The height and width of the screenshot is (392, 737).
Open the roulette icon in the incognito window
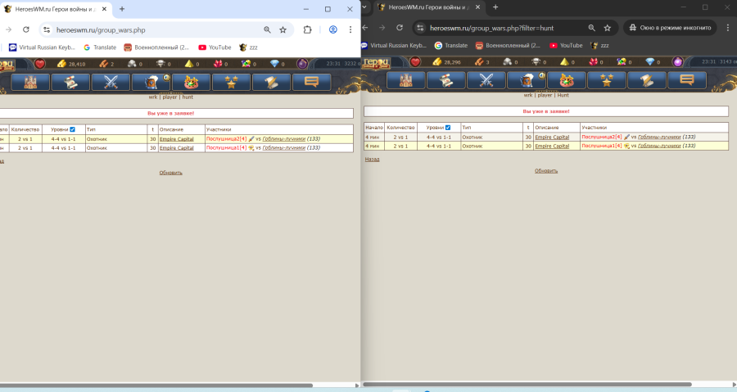pyautogui.click(x=566, y=80)
